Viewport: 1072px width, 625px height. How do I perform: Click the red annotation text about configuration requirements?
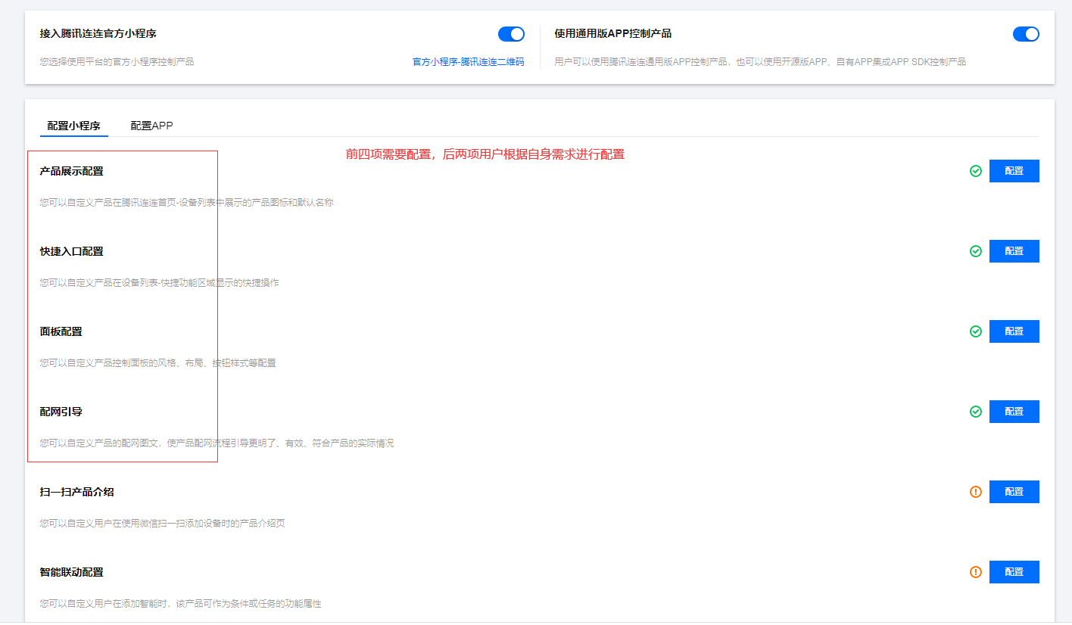coord(485,154)
